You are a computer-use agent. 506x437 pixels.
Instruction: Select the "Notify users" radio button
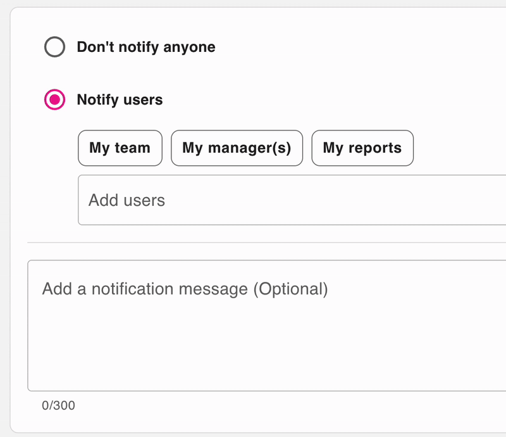(x=55, y=100)
